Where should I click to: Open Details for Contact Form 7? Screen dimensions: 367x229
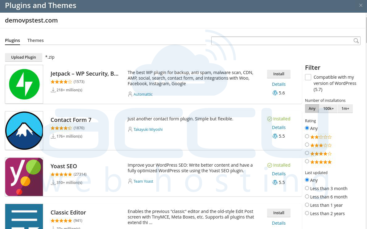[x=279, y=127]
